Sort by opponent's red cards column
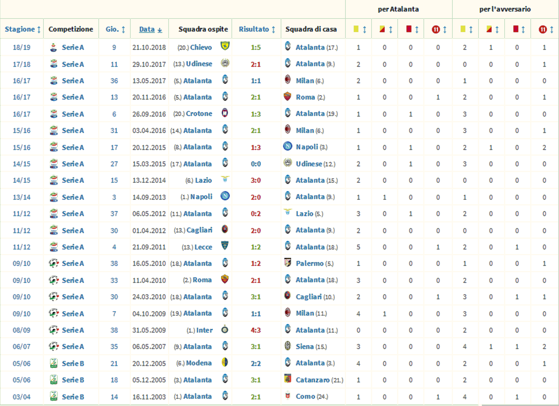 coord(518,29)
